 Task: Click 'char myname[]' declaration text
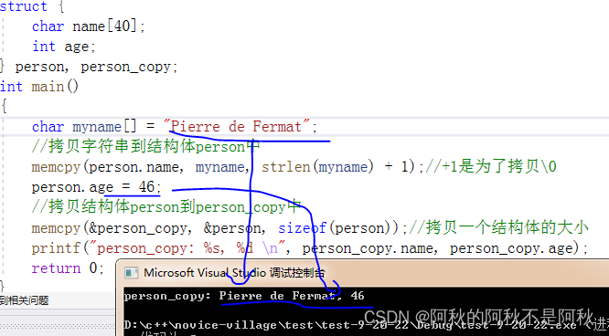[x=84, y=127]
